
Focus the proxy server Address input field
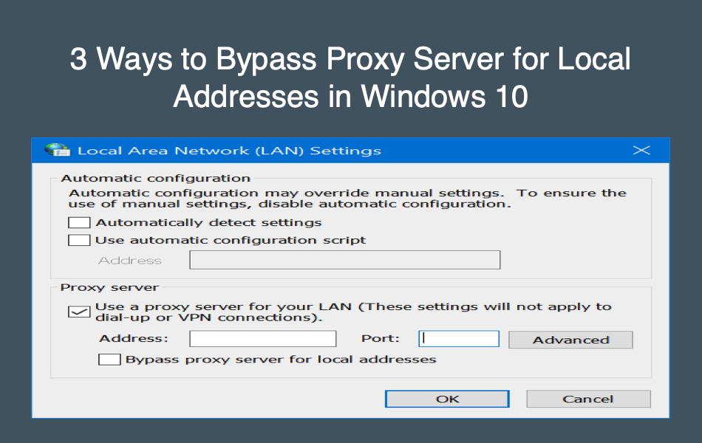tap(263, 339)
